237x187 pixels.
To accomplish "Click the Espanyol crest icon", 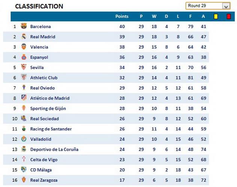I will coord(24,57).
